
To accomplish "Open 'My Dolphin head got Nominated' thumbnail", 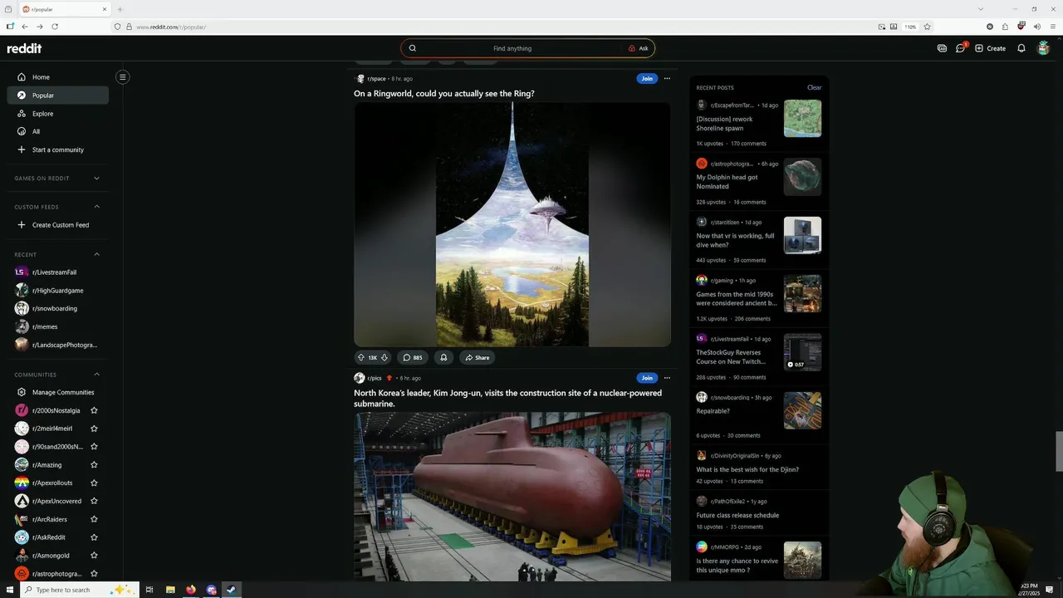I will 802,177.
